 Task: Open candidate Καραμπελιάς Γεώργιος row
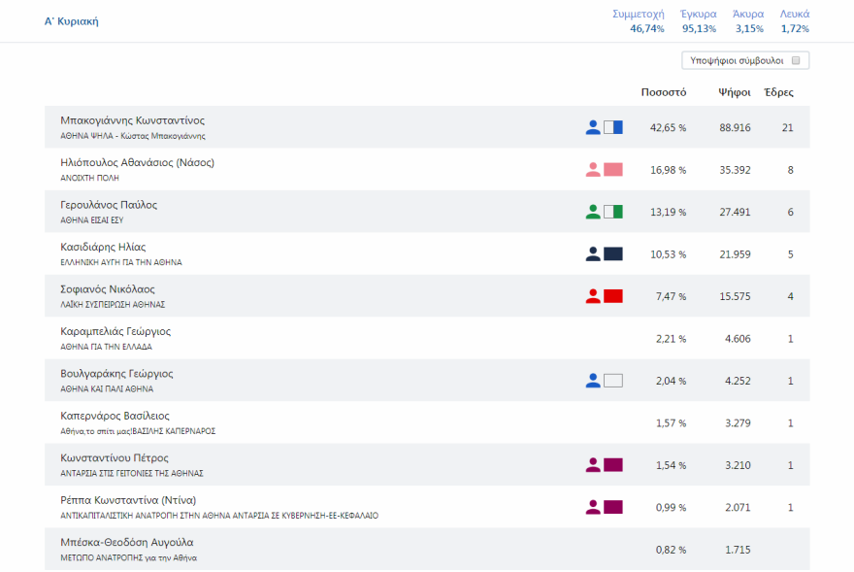coord(115,332)
